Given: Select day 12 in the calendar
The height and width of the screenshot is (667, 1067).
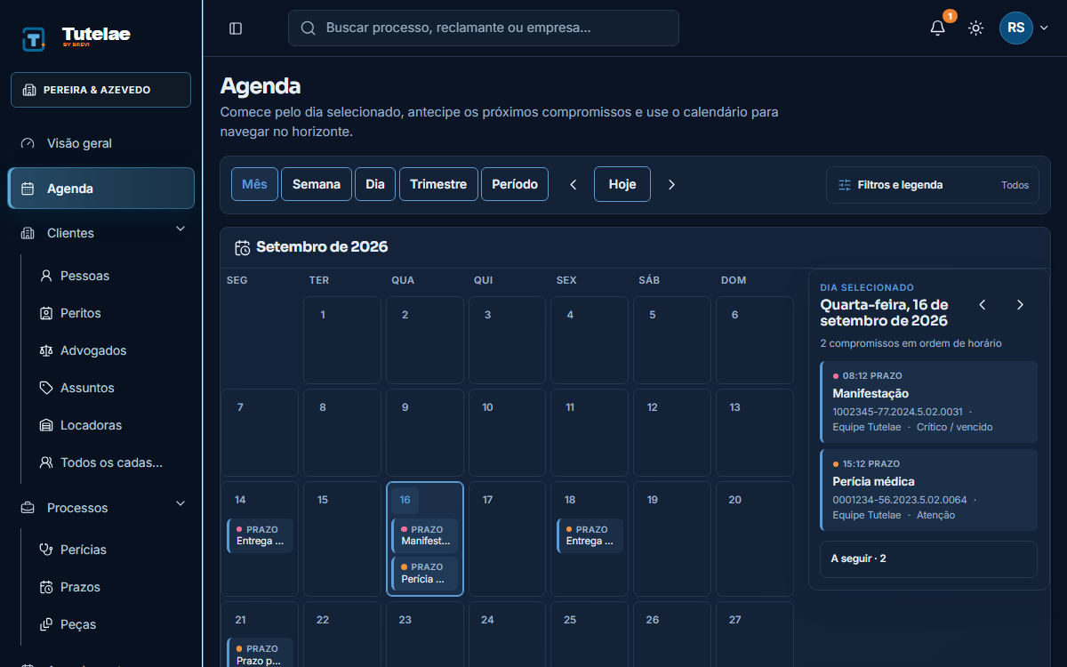Looking at the screenshot, I should 672,432.
